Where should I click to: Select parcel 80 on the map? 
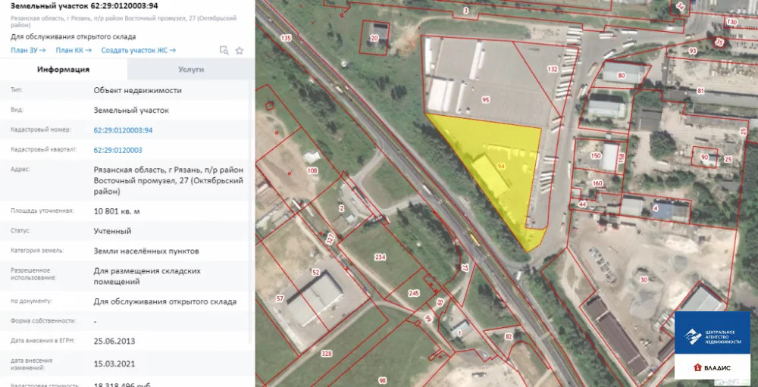pos(622,76)
